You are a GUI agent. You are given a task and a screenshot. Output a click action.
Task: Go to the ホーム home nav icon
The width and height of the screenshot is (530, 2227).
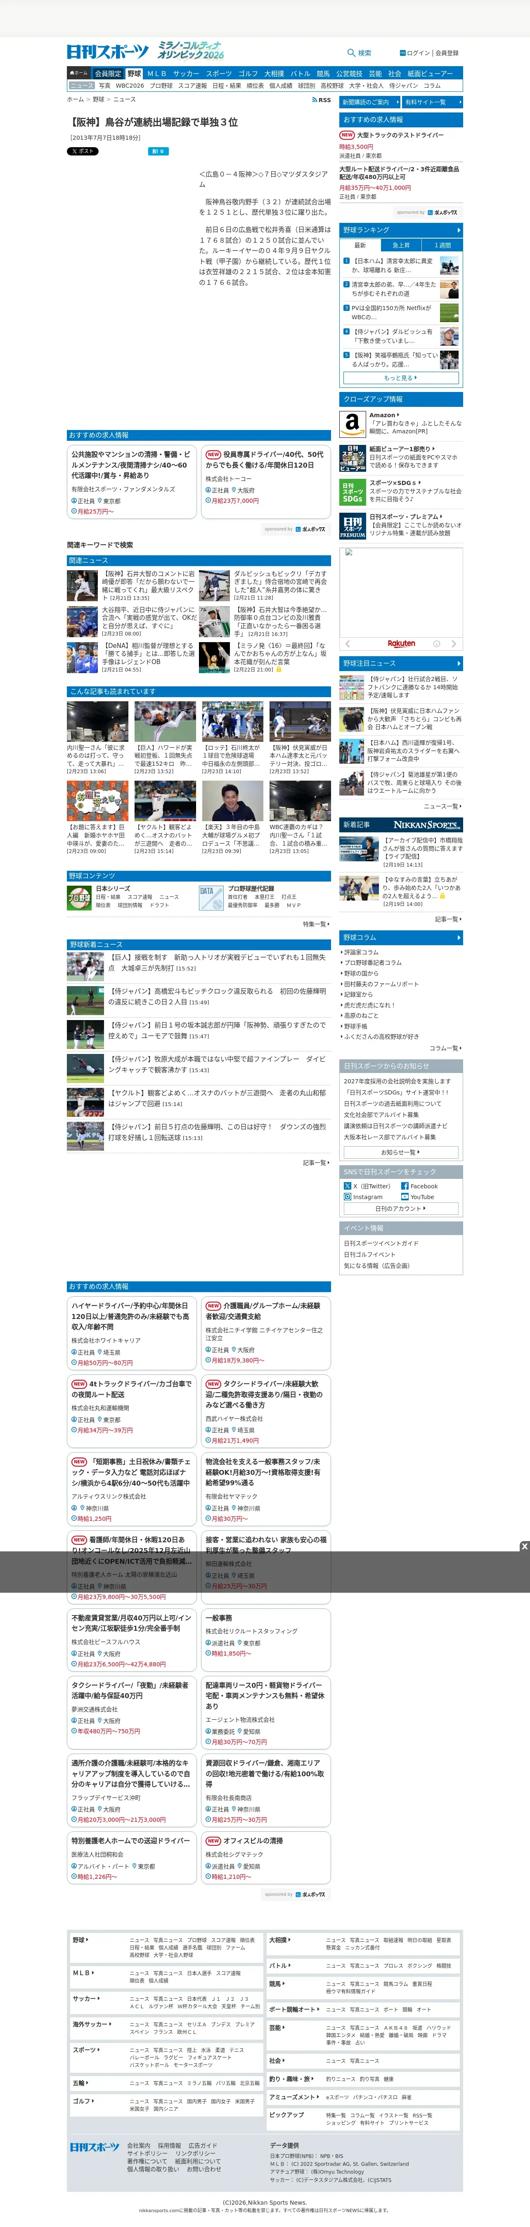[79, 74]
